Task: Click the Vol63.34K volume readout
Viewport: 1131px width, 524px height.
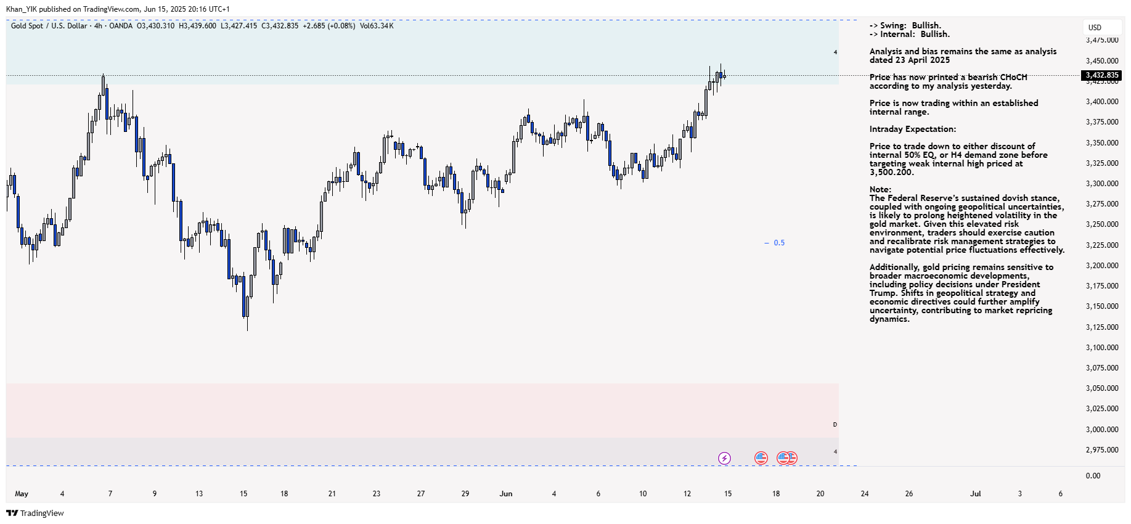Action: point(377,26)
